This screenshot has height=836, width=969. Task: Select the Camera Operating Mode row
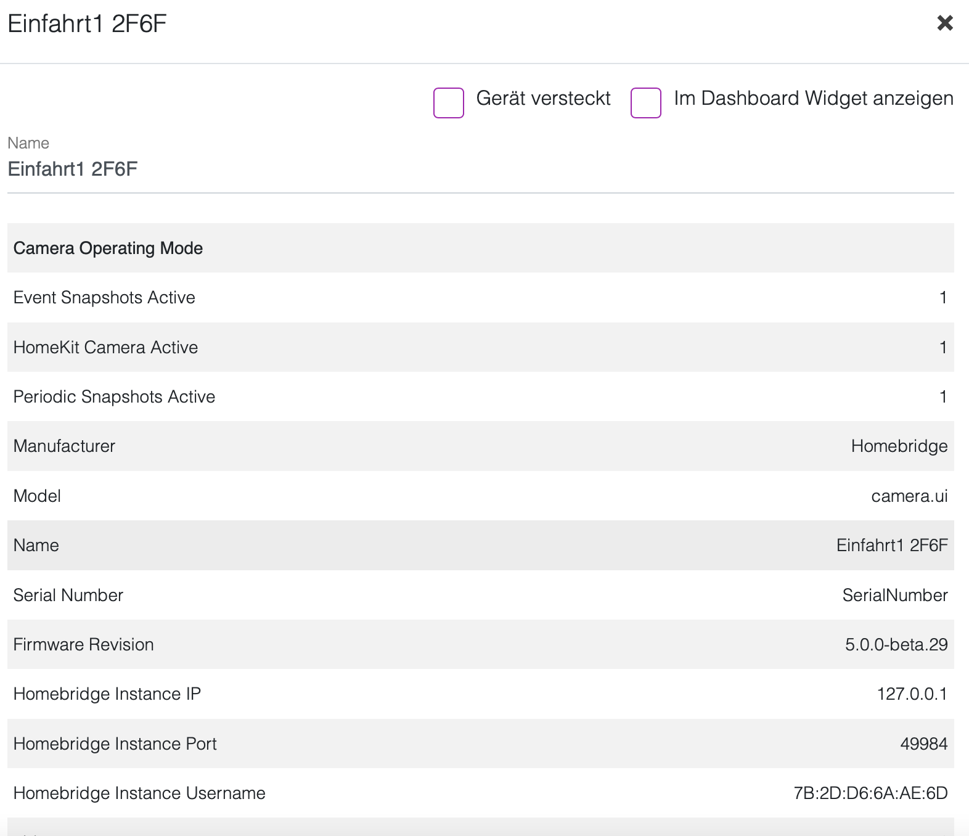click(480, 248)
